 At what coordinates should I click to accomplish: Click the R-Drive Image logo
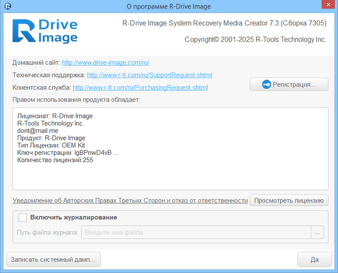(45, 32)
